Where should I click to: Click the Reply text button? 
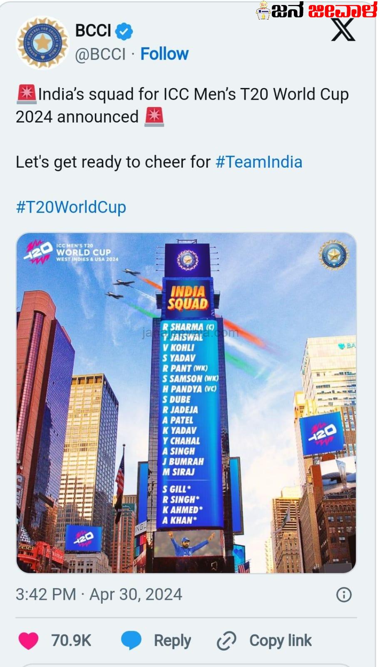(x=172, y=641)
